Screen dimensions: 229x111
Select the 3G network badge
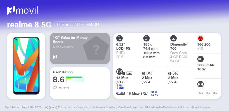pos(215,93)
